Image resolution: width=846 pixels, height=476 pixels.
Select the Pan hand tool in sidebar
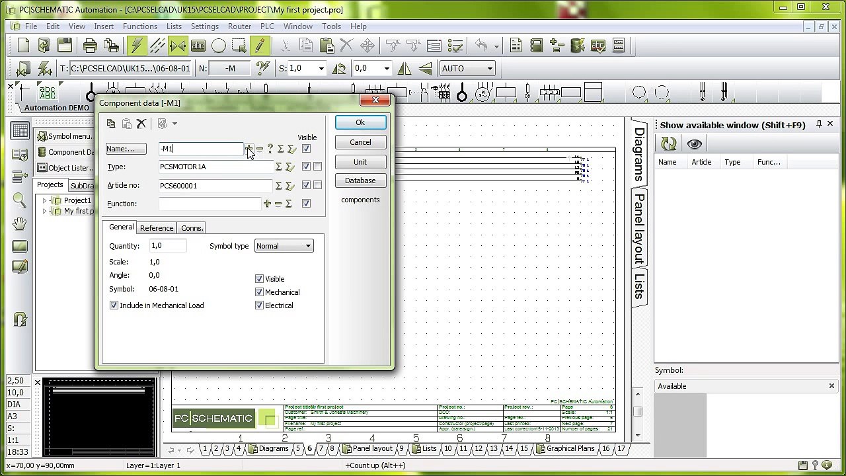pos(20,223)
